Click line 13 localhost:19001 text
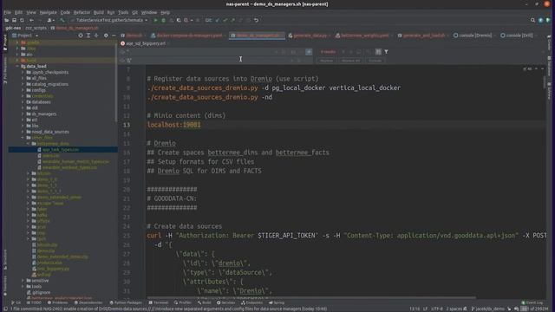Viewport: 555px width, 312px height. [173, 125]
